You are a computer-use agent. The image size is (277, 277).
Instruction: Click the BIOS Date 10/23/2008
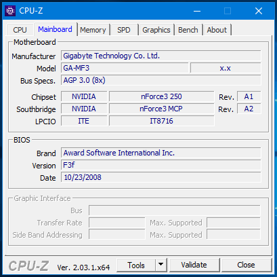point(161,177)
